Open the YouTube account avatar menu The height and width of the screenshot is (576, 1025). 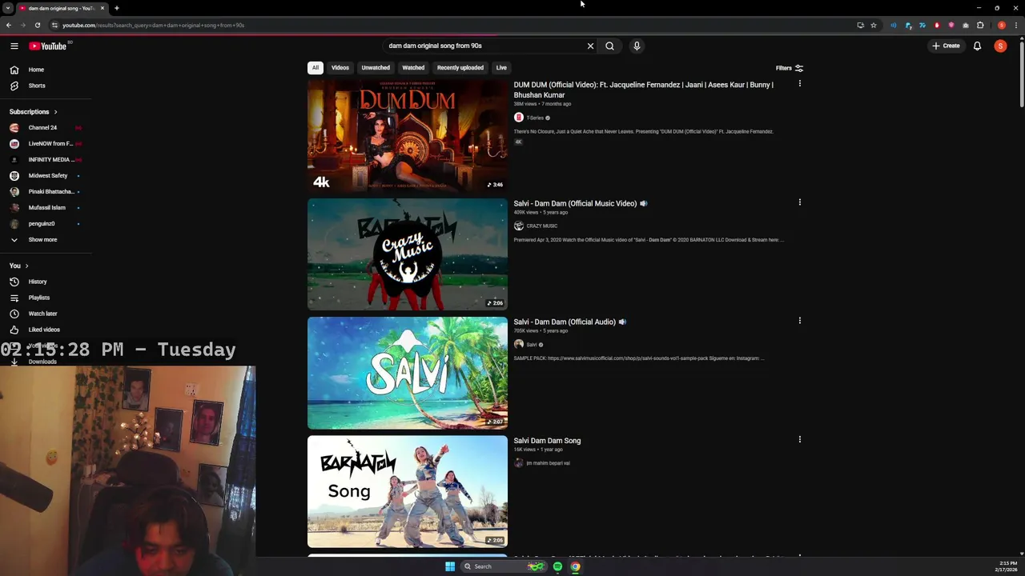(x=1000, y=46)
